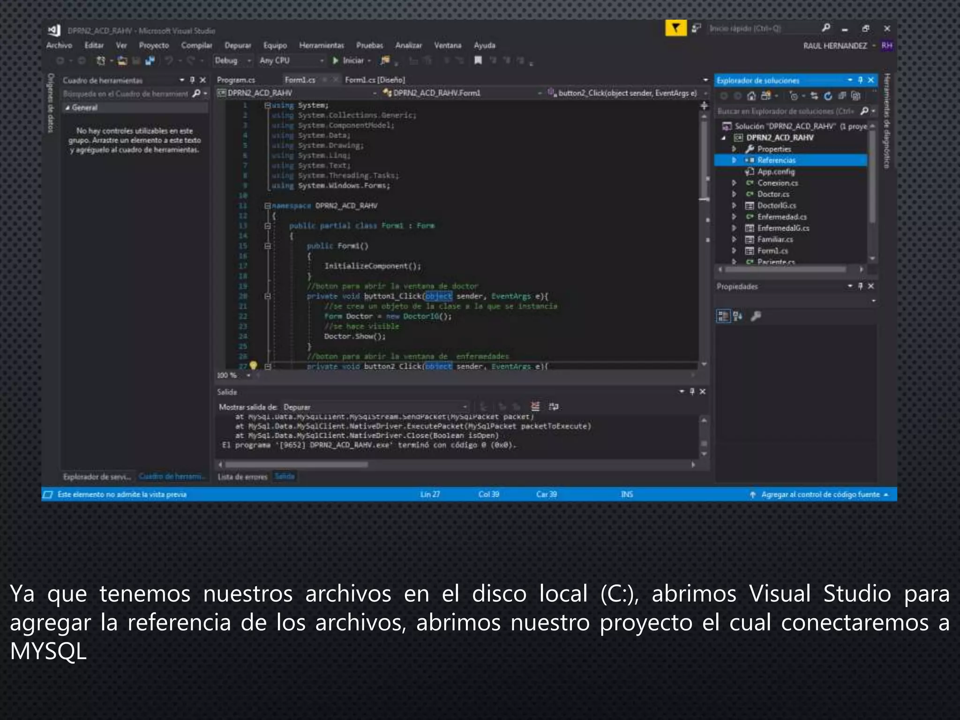
Task: Collapse the namespace DPRN2_ACD_RAHV code block
Action: 267,206
